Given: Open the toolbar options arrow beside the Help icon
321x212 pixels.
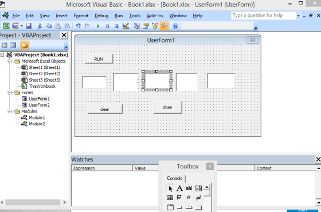Looking at the screenshot, I should 256,28.
